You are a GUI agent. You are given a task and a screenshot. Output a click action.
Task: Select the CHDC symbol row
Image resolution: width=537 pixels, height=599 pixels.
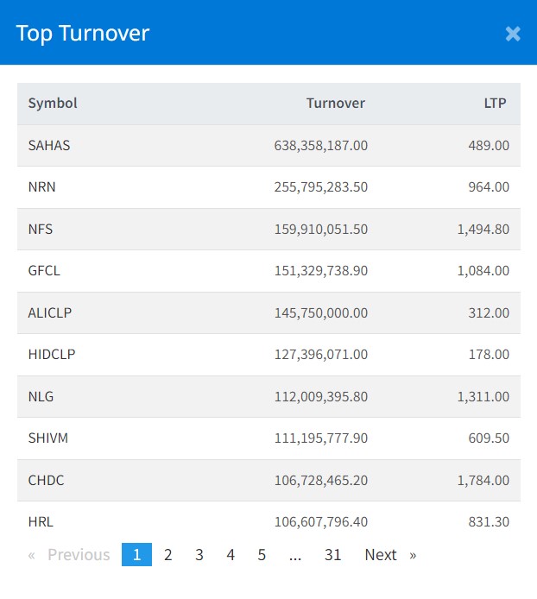46,480
